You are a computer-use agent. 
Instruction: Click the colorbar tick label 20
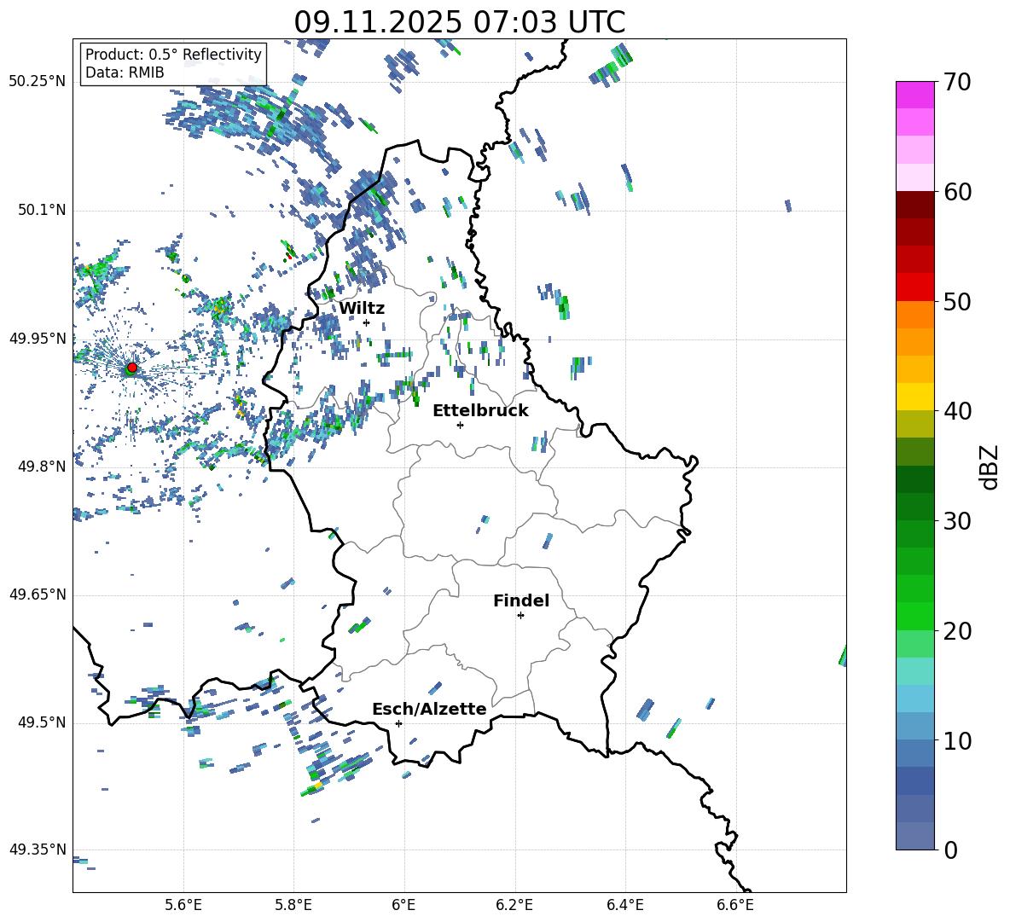957,631
